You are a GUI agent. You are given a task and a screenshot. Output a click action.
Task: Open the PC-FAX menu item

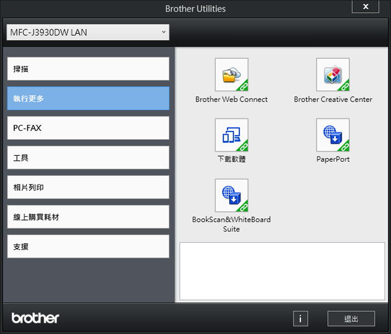tap(89, 128)
